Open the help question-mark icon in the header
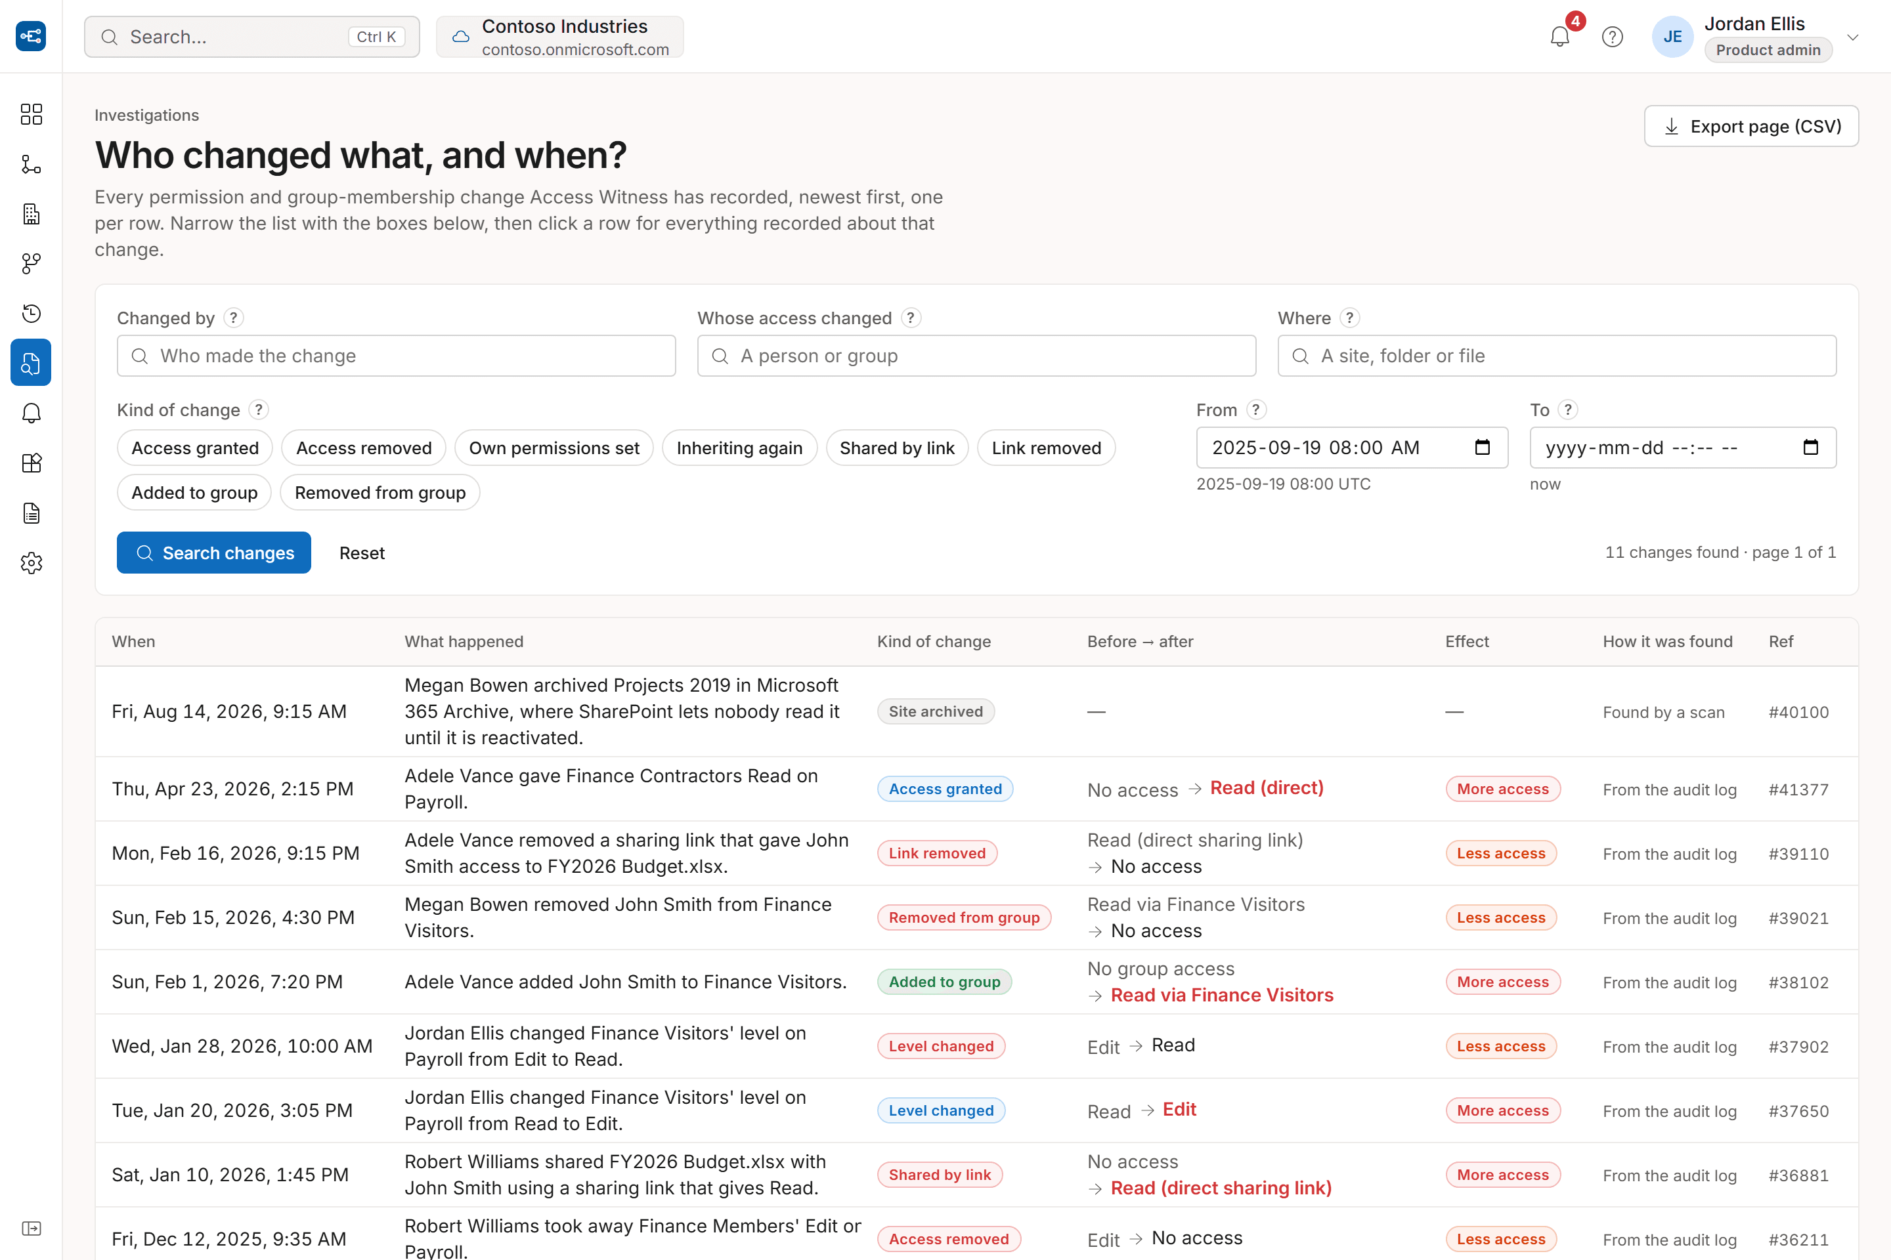The width and height of the screenshot is (1891, 1260). pos(1612,37)
